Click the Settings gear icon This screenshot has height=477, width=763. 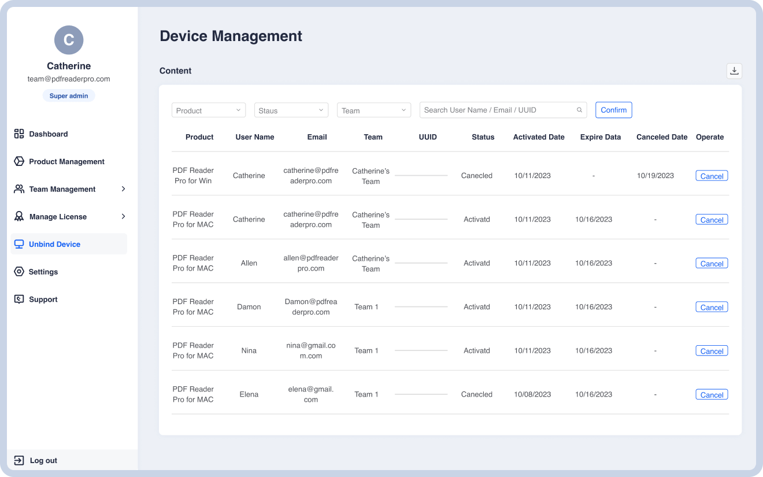[19, 272]
